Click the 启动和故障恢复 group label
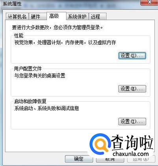 [x=30, y=101]
